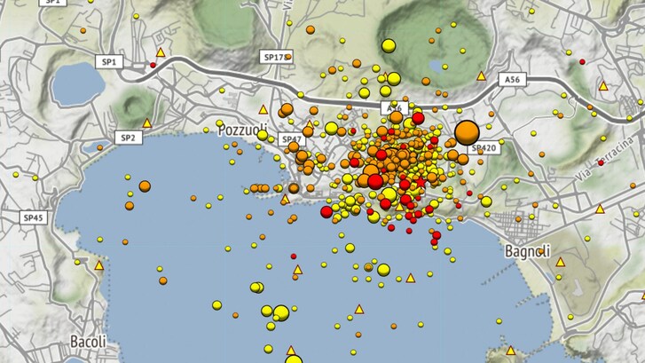
Task: Select the yellow triangle station right of the Bagnoli label
Action: 561,260
